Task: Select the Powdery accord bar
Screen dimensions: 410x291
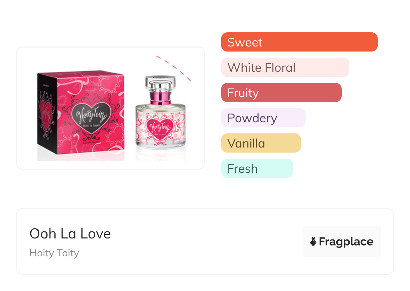Action: click(x=263, y=118)
